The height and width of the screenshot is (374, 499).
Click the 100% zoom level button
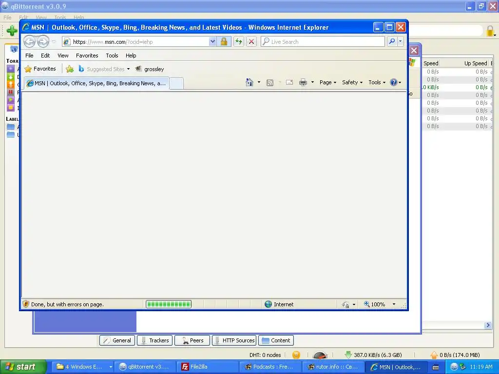click(375, 304)
